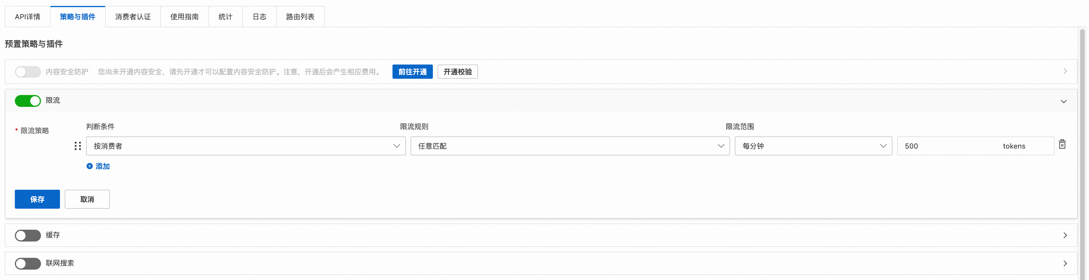Screen dimensions: 1089x280
Task: Enable the 联网搜索 toggle switch
Action: click(x=28, y=263)
